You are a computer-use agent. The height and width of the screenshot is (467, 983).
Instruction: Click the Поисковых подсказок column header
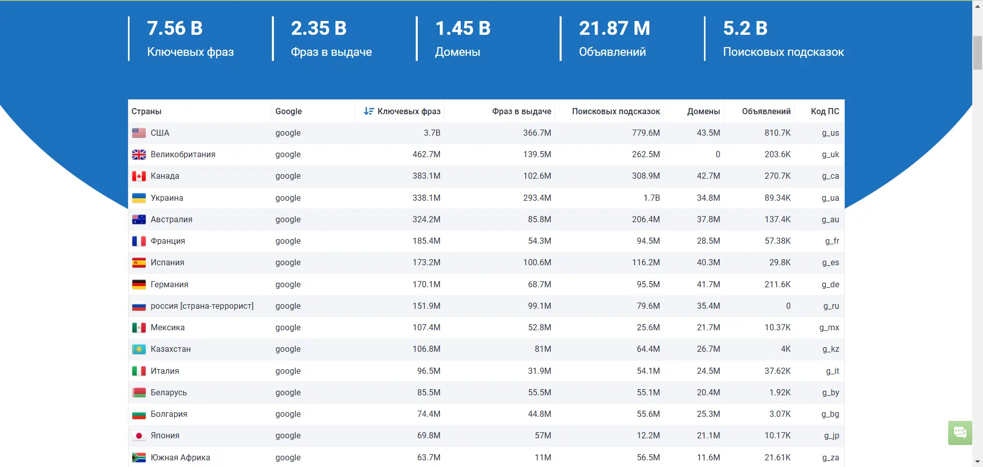(x=615, y=111)
